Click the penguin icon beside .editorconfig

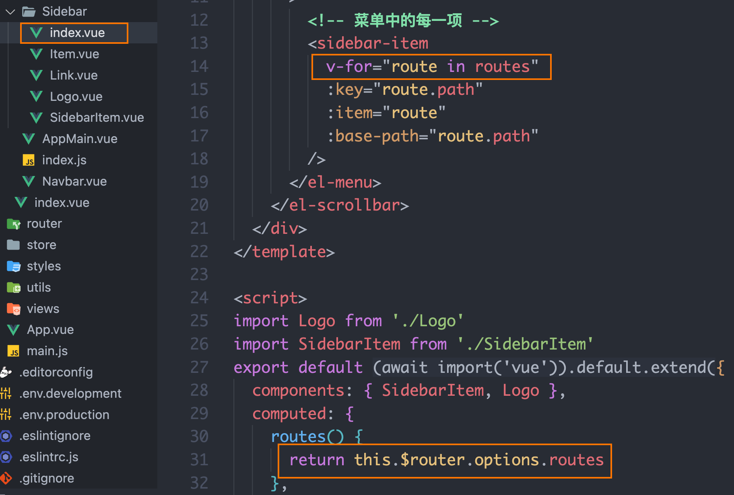(x=5, y=372)
